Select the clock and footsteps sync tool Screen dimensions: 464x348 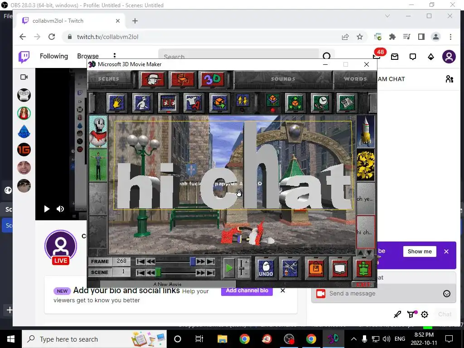(x=321, y=103)
